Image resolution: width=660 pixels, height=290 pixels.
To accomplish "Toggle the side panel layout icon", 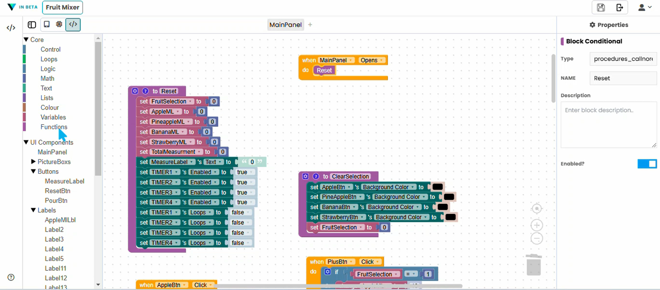I will 32,25.
